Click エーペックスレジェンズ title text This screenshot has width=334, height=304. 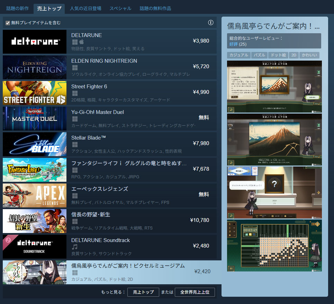[x=100, y=189]
